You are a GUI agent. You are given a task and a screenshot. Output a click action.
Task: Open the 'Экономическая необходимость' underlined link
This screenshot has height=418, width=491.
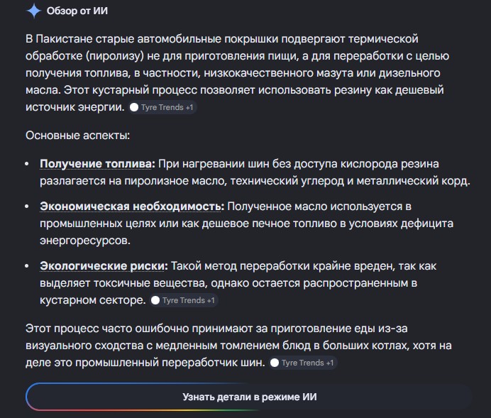[x=132, y=207]
